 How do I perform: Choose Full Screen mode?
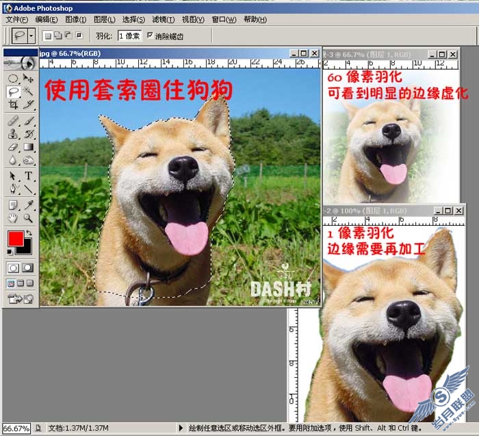[x=30, y=283]
